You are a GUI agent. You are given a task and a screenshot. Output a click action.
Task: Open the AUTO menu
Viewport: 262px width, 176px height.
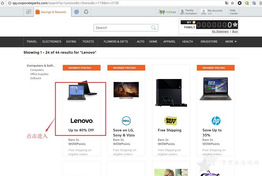[x=140, y=42]
